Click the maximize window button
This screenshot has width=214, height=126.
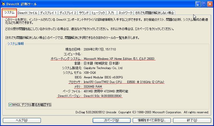(x=204, y=4)
